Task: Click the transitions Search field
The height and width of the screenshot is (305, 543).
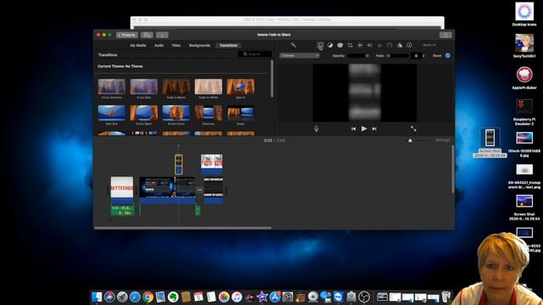Action: click(x=255, y=54)
